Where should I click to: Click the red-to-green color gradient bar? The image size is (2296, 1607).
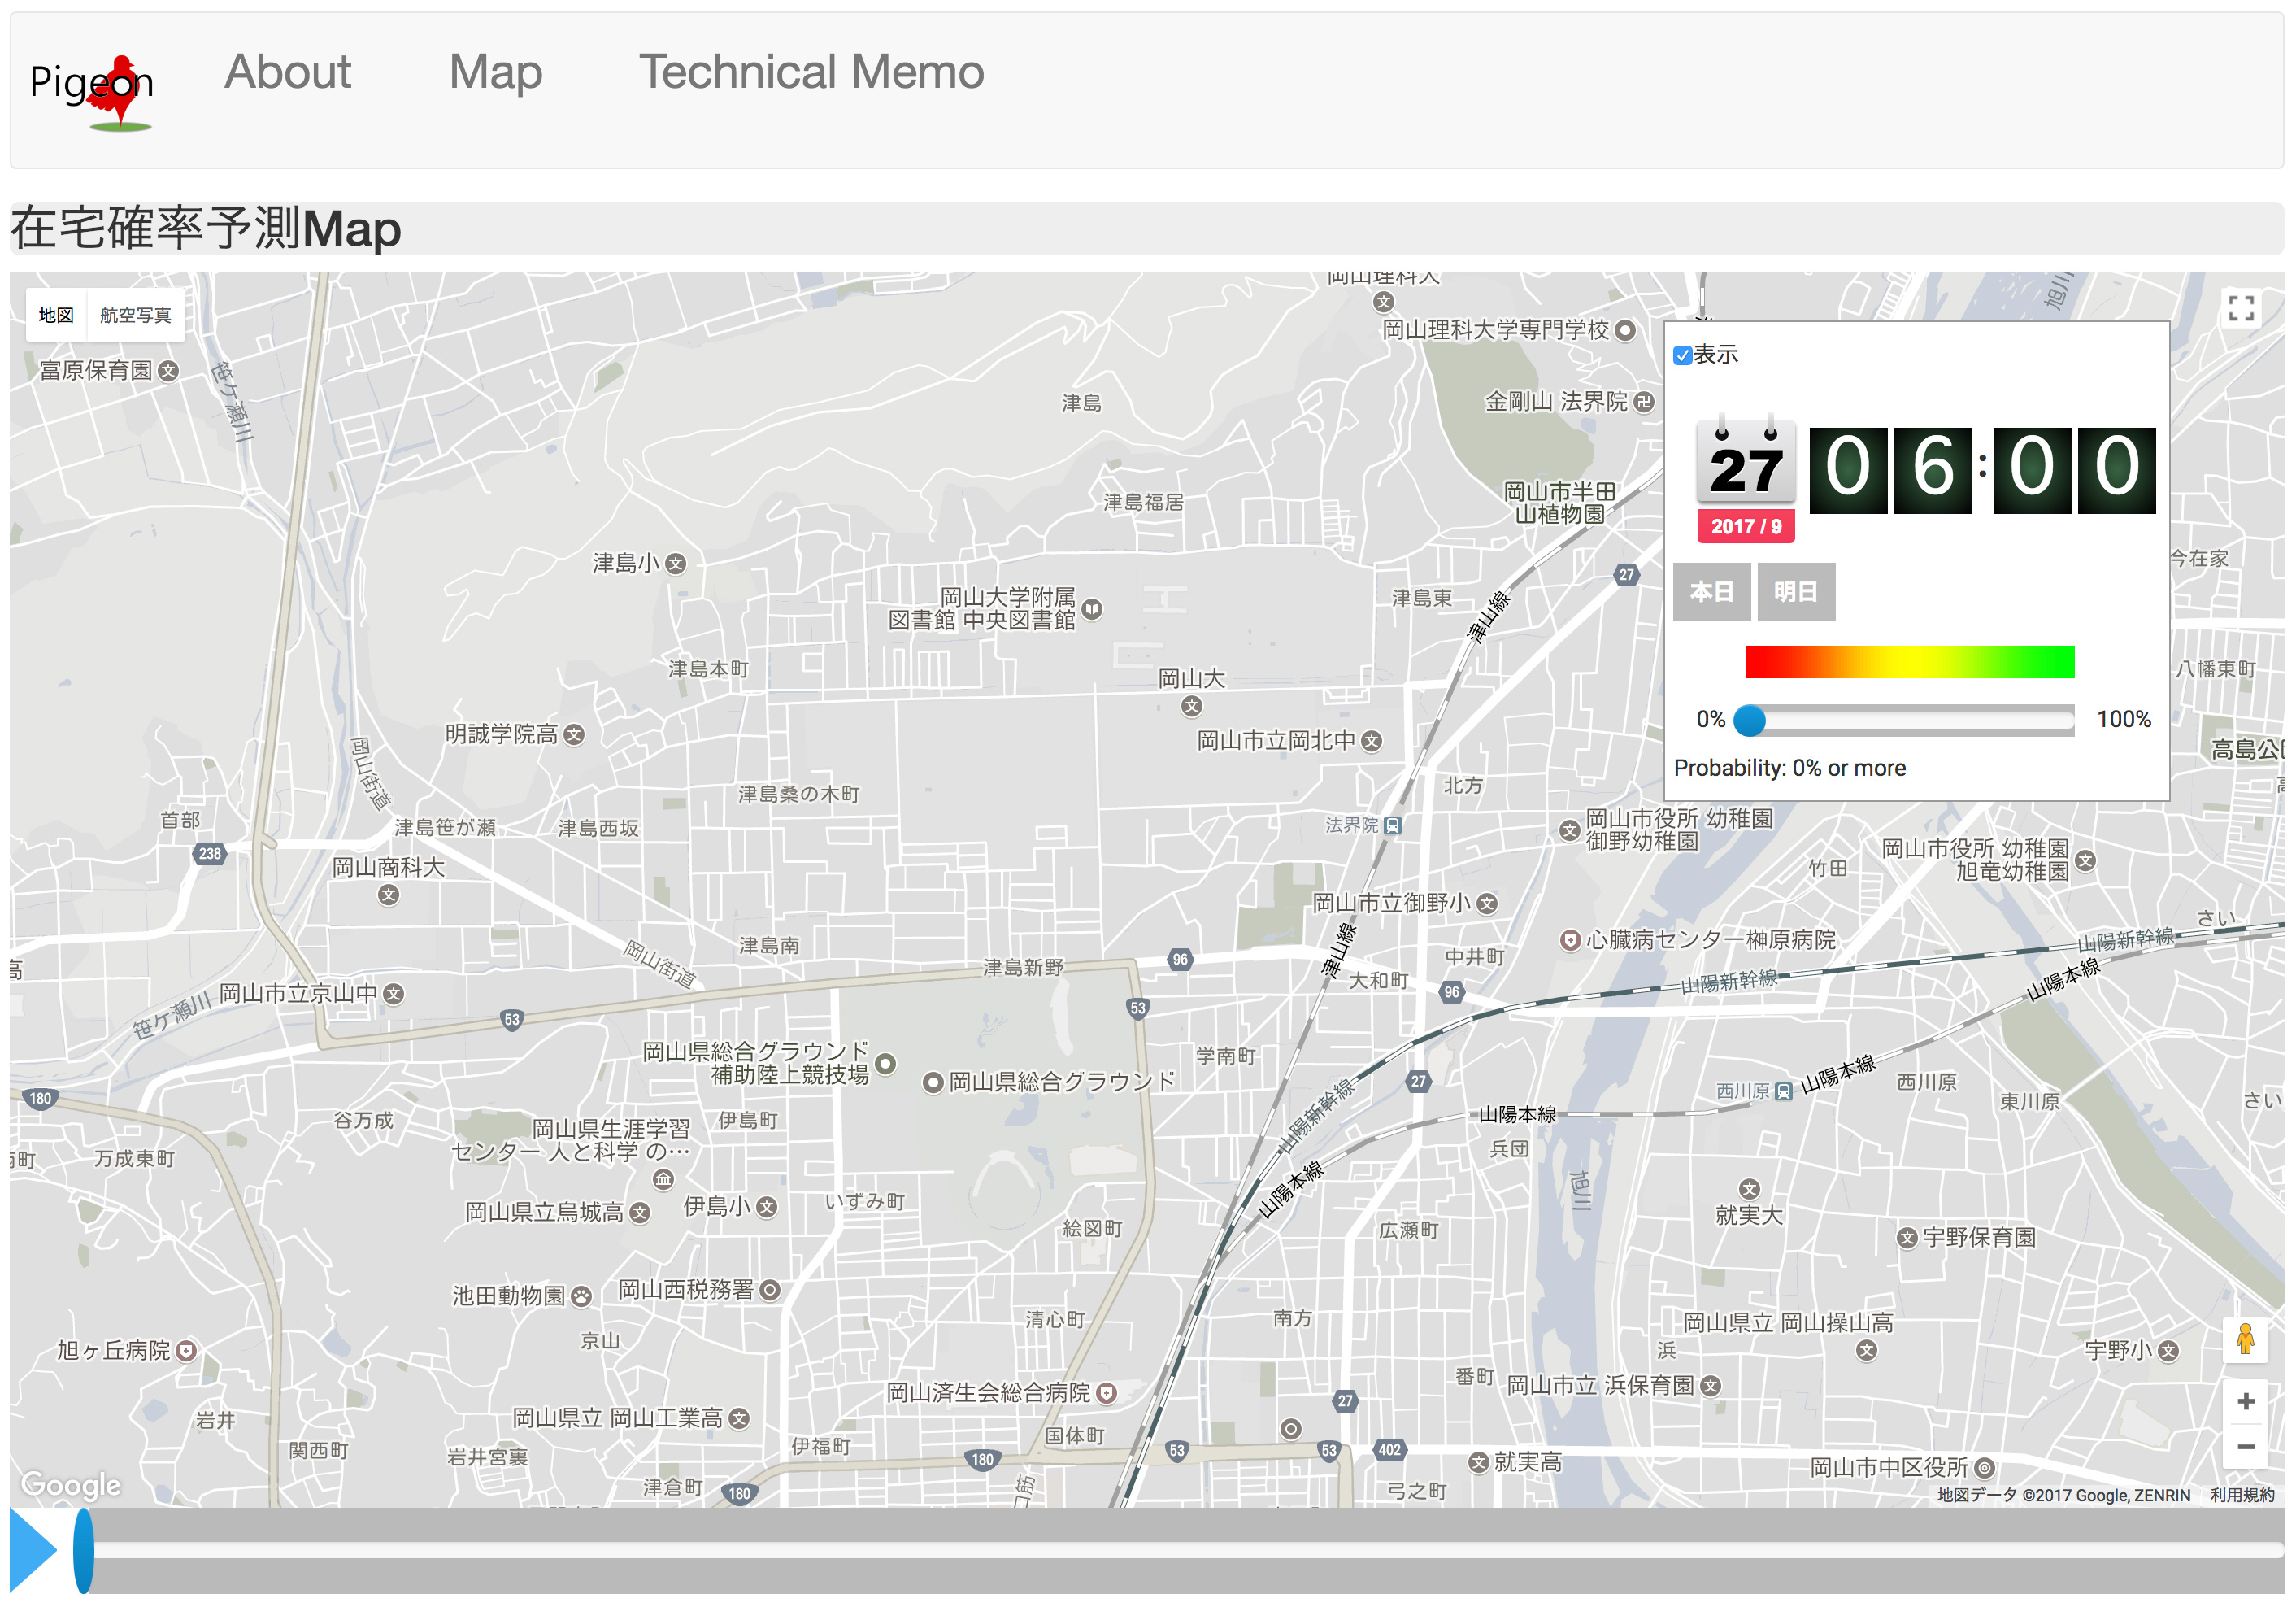tap(1910, 662)
